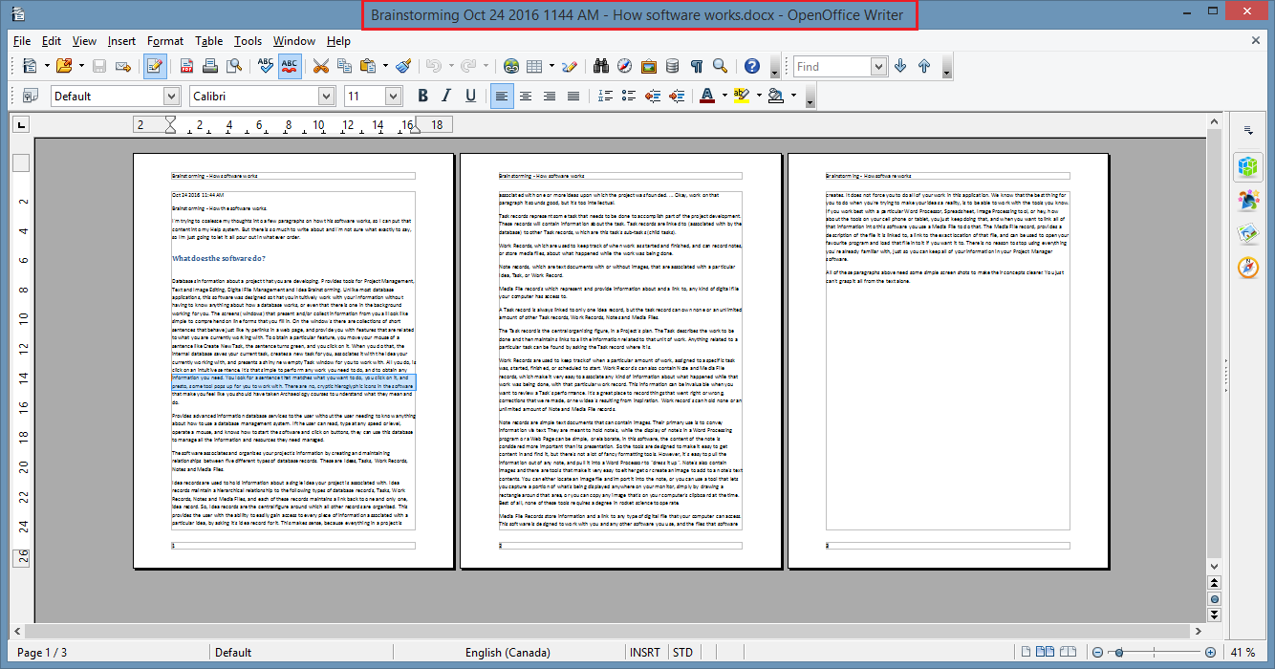Expand the Font Name Calibri dropdown

(x=327, y=96)
